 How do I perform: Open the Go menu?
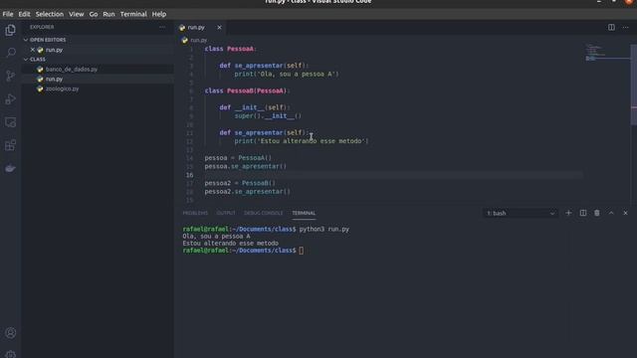pyautogui.click(x=94, y=14)
